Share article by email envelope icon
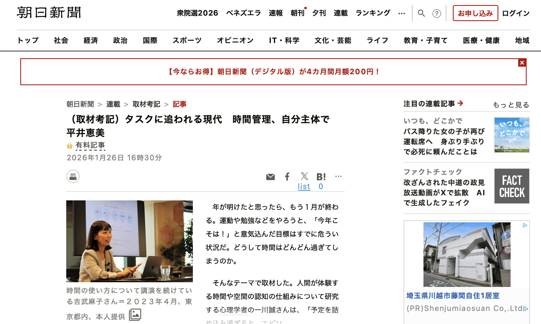This screenshot has height=324, width=541. (270, 177)
